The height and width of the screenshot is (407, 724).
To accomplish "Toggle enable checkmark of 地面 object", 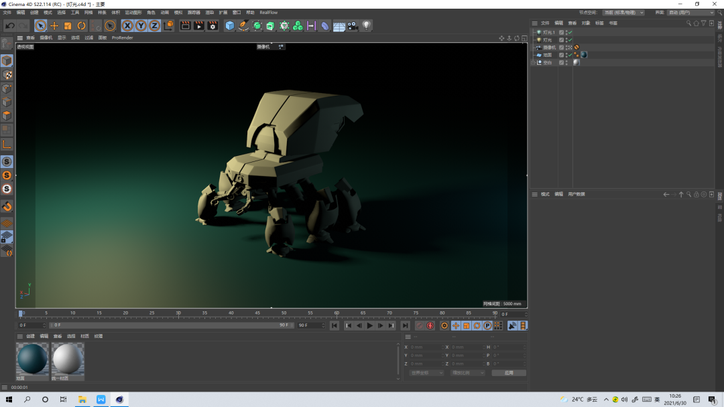I will [570, 55].
